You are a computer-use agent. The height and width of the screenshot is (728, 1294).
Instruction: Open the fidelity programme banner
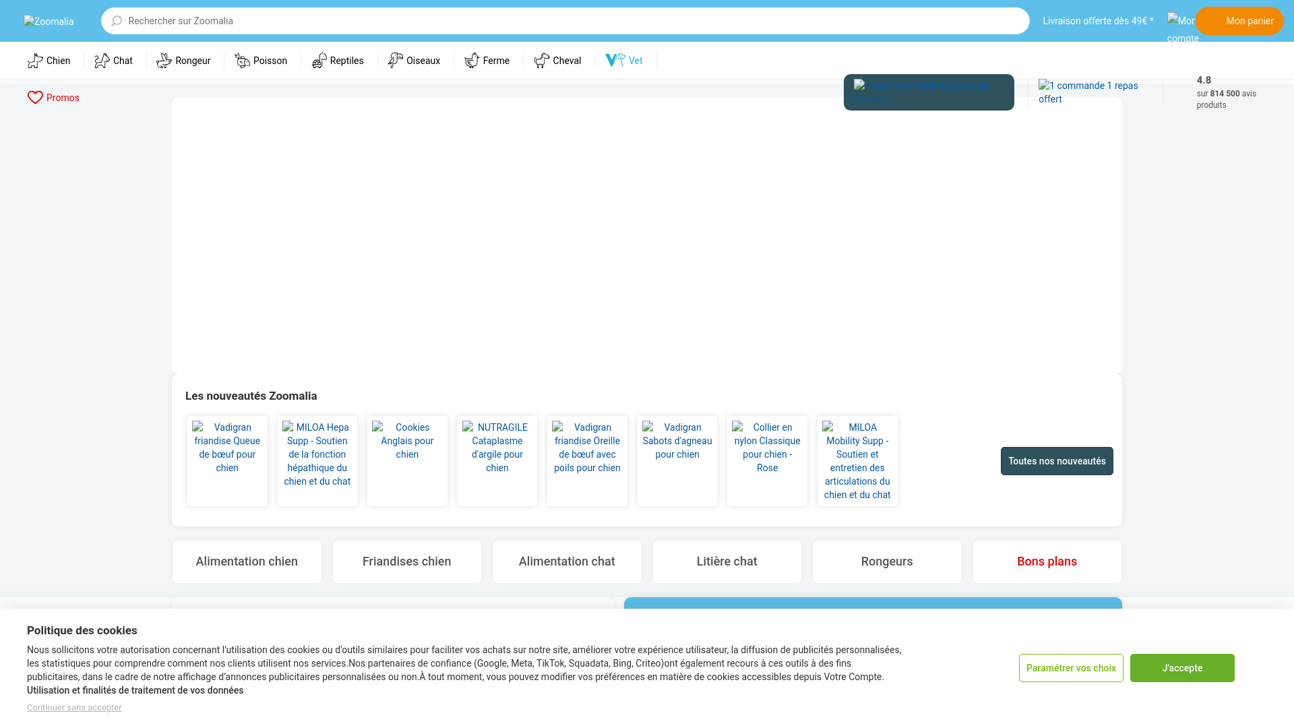pos(929,92)
